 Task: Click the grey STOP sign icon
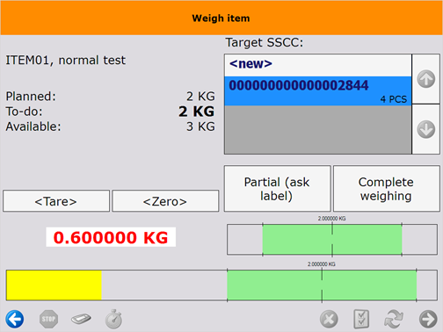48,319
